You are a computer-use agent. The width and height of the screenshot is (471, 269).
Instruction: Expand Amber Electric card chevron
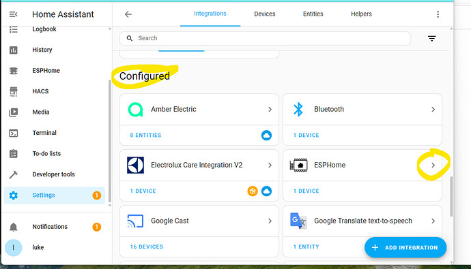click(x=270, y=110)
